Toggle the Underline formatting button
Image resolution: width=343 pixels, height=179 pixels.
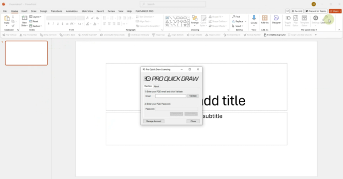(58, 24)
